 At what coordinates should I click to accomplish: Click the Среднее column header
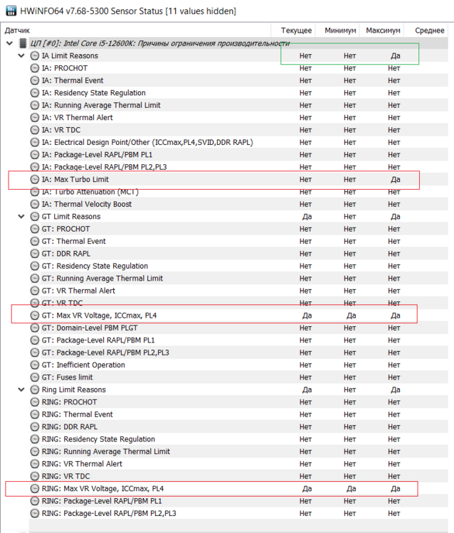[430, 31]
